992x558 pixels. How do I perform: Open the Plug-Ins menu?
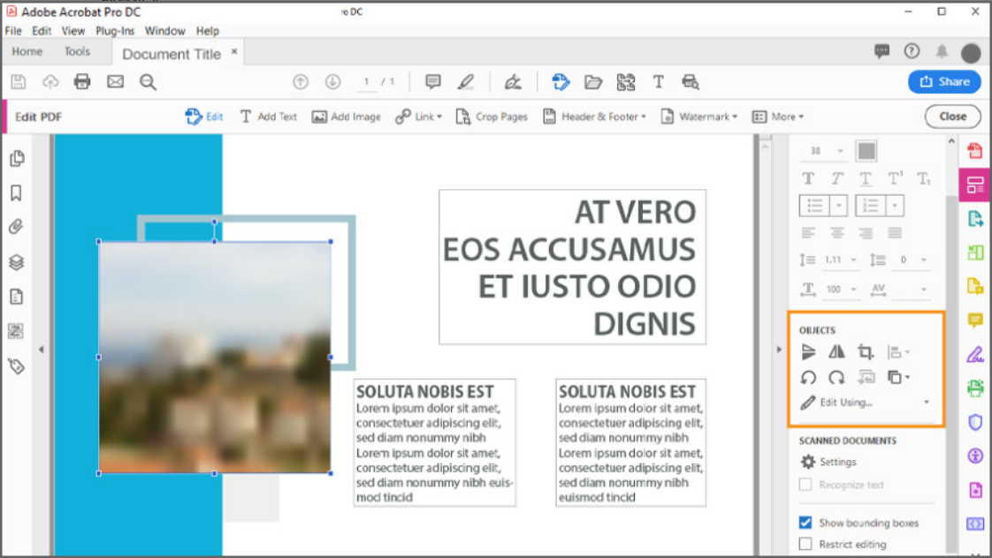tap(115, 30)
